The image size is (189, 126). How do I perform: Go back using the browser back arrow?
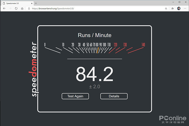click(x=4, y=8)
